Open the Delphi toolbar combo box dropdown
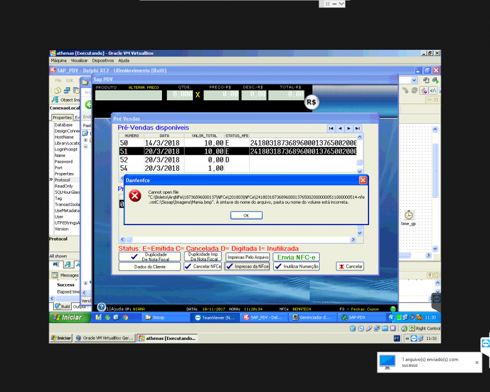The image size is (490, 392). tap(414, 80)
